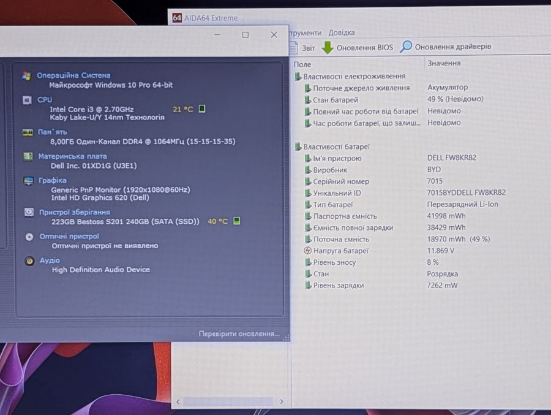Open the Пристрої зберігання section link
Image resolution: width=551 pixels, height=415 pixels.
tap(75, 212)
